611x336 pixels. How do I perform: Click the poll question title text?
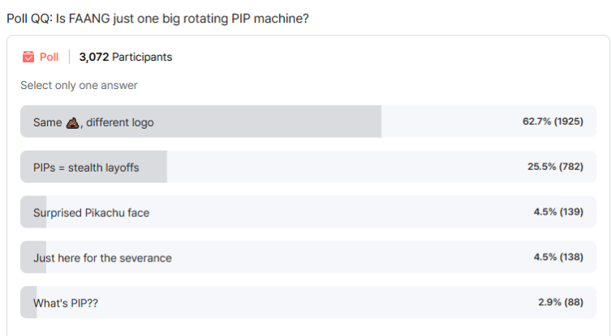157,19
